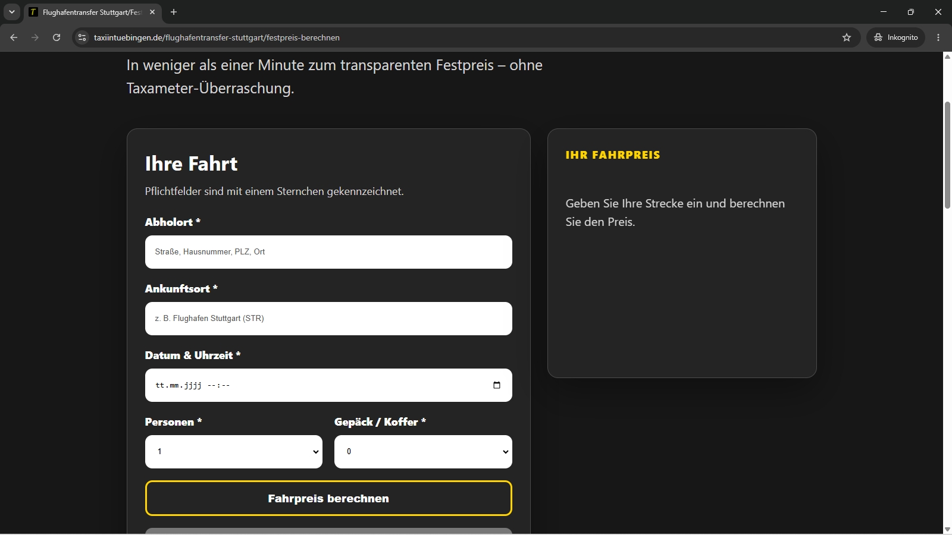Open the Personen dropdown
The width and height of the screenshot is (952, 535).
[234, 452]
